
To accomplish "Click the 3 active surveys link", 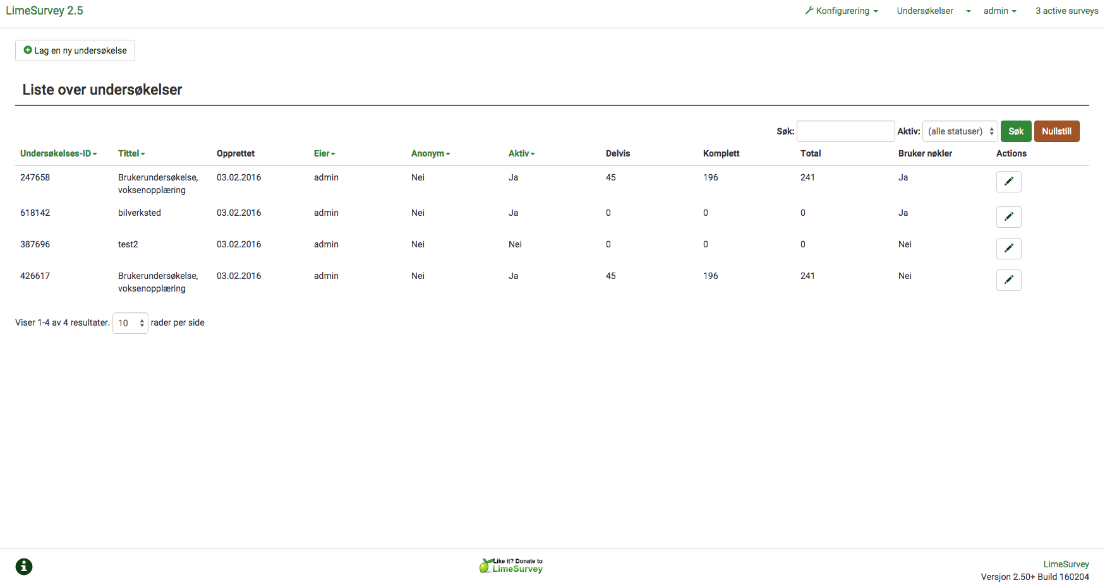I will [x=1066, y=11].
